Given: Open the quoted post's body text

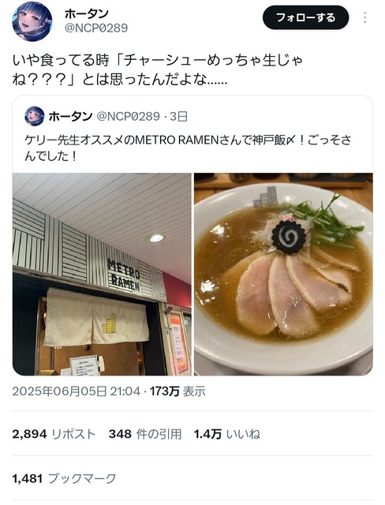Looking at the screenshot, I should (188, 148).
